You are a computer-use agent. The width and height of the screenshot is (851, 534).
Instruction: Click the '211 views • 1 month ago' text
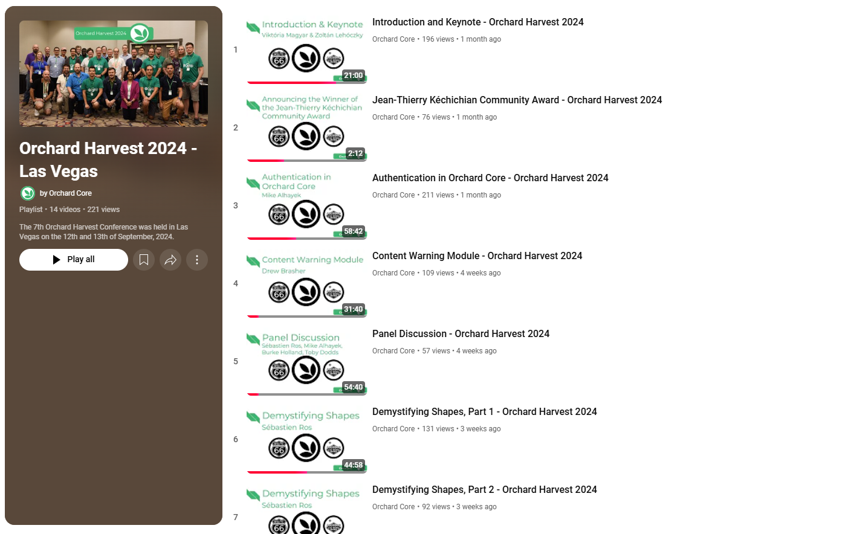pyautogui.click(x=462, y=195)
